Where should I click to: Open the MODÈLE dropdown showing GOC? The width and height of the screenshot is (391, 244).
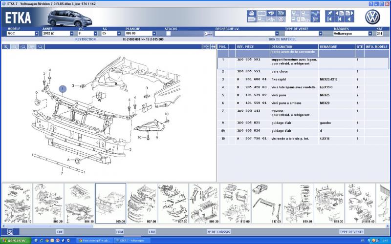36,33
